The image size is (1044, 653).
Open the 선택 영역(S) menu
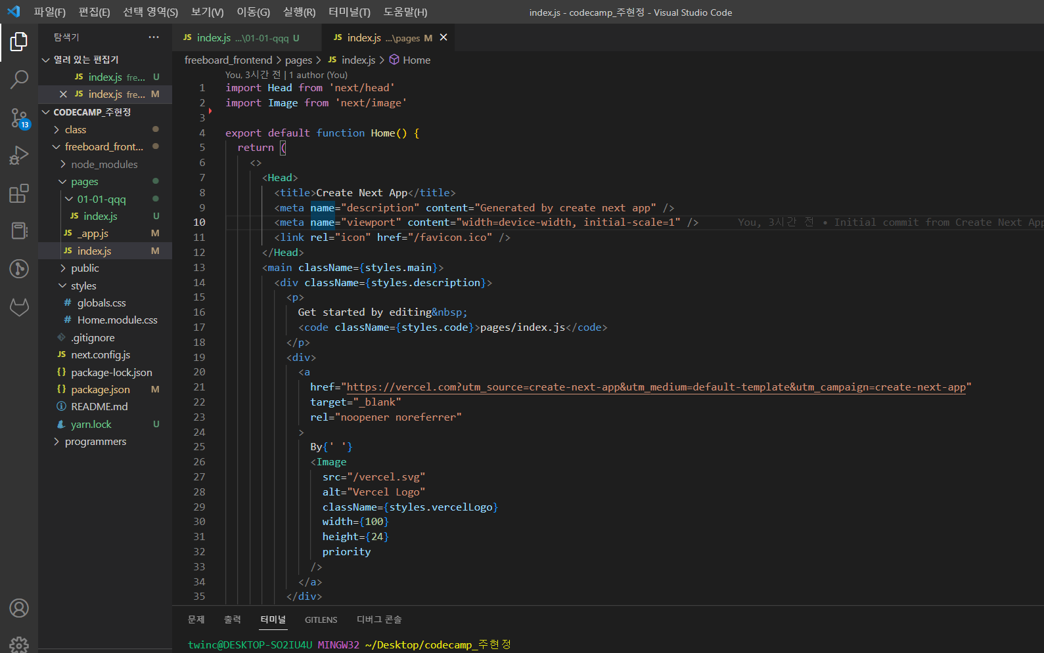150,12
